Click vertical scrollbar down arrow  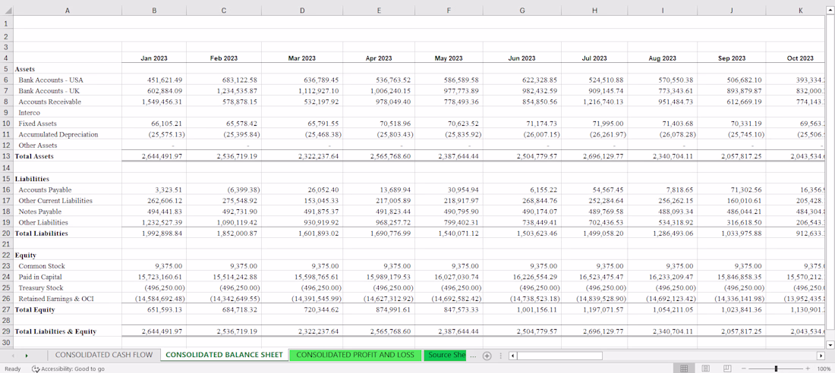click(x=830, y=344)
